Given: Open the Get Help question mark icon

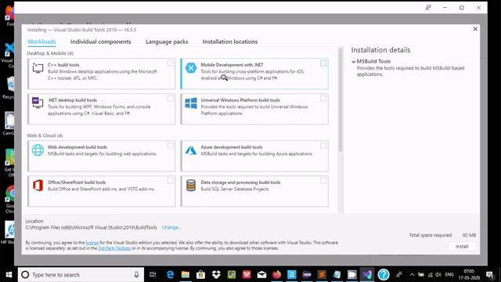Looking at the screenshot, I should (x=384, y=275).
